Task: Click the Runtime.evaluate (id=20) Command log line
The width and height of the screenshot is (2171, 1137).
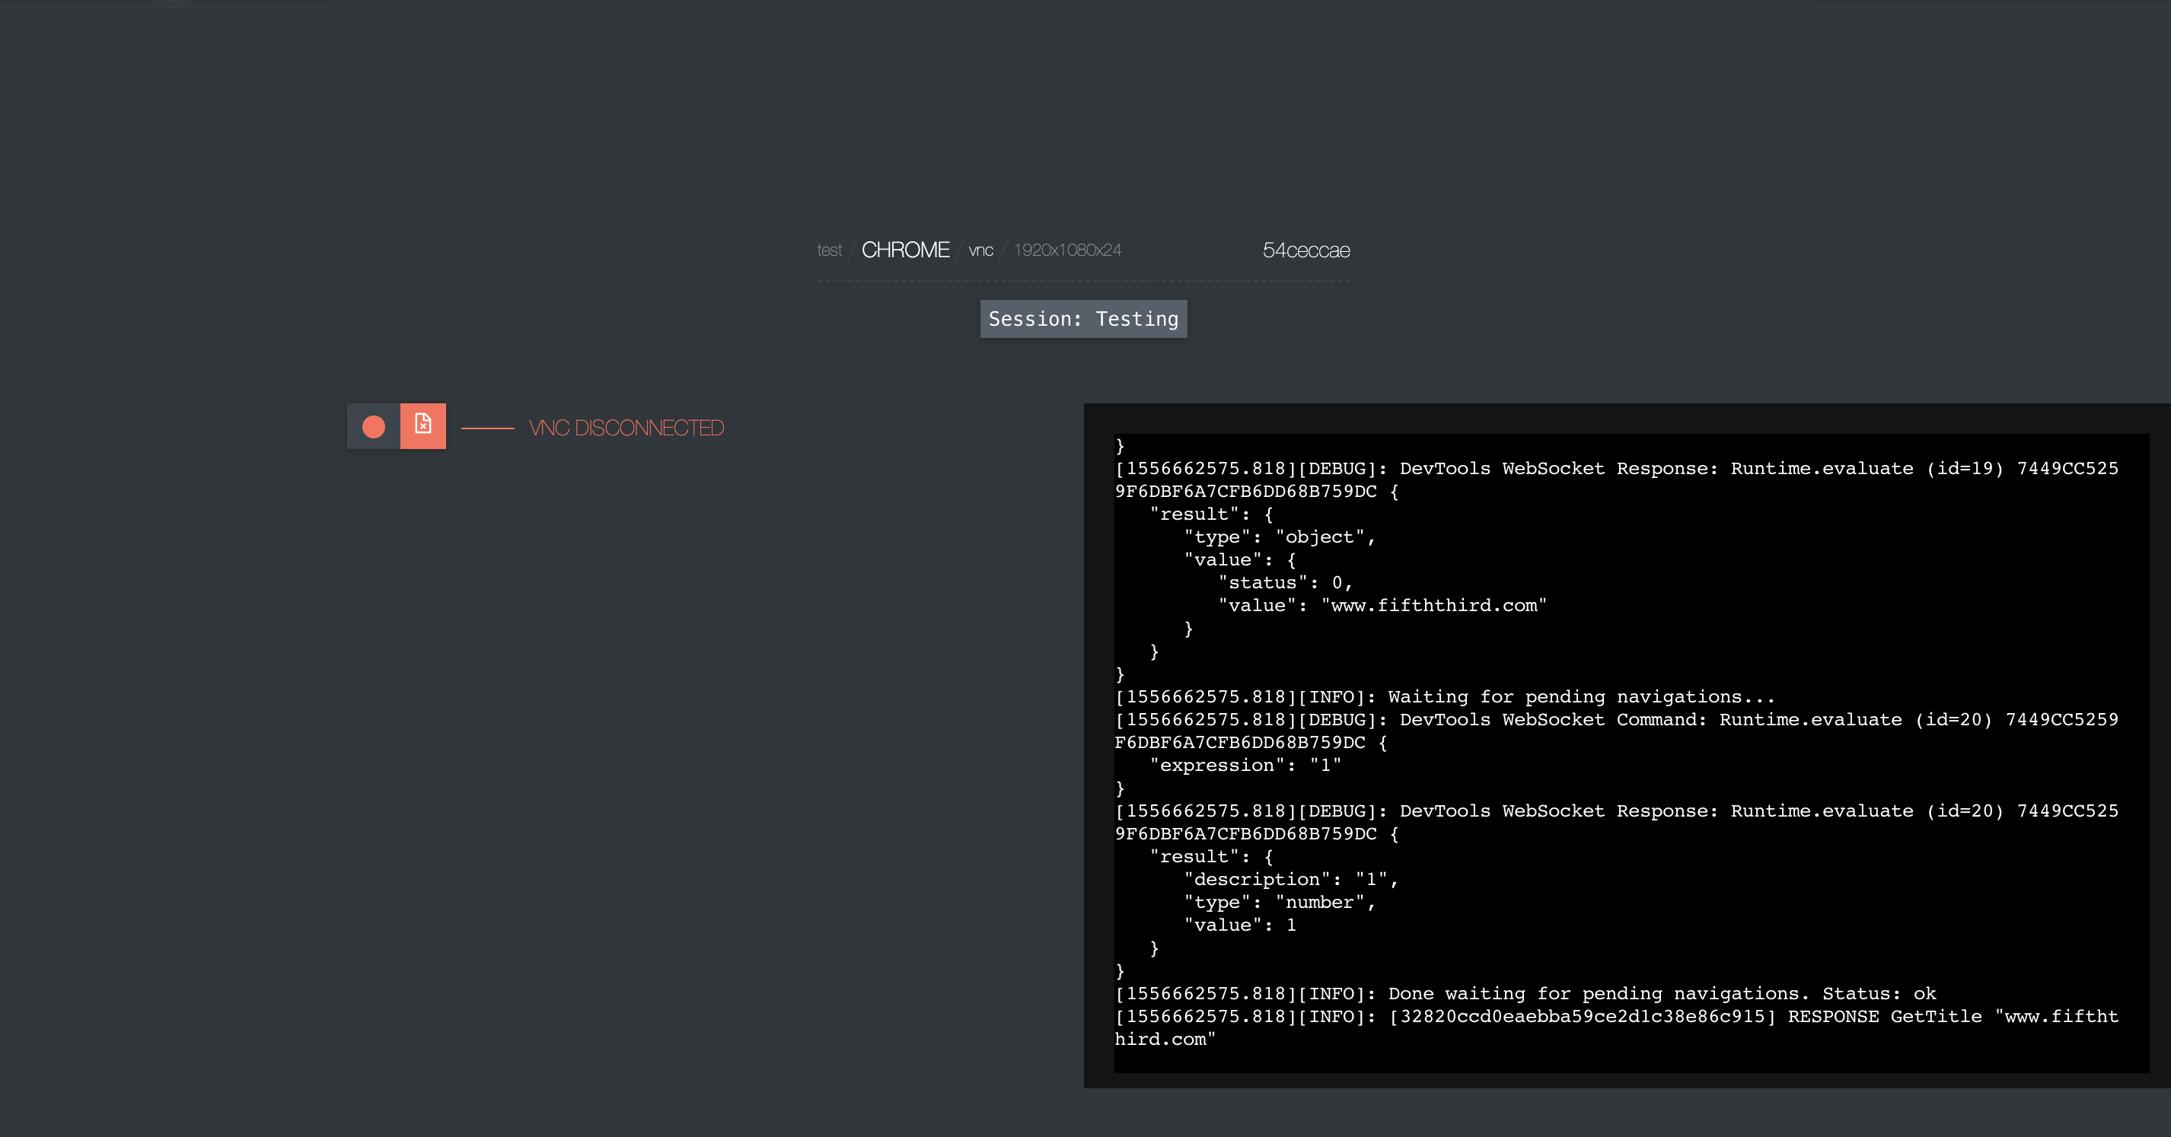Action: click(1615, 720)
